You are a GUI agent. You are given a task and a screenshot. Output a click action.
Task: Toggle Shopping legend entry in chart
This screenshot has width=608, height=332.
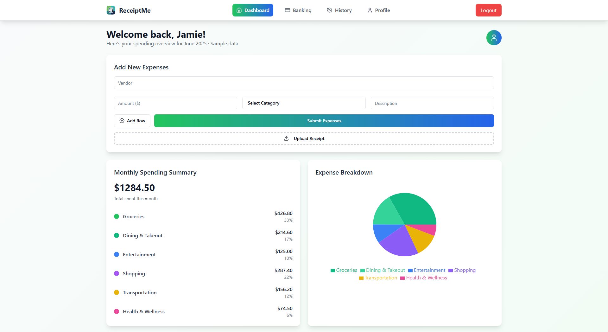pyautogui.click(x=462, y=270)
